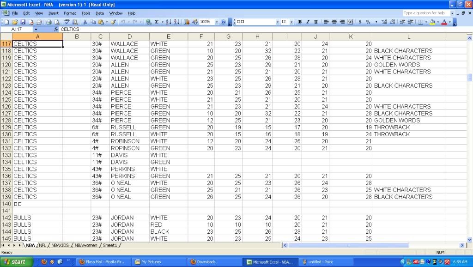The image size is (473, 267).
Task: Decrease decimal places
Action: [393, 22]
